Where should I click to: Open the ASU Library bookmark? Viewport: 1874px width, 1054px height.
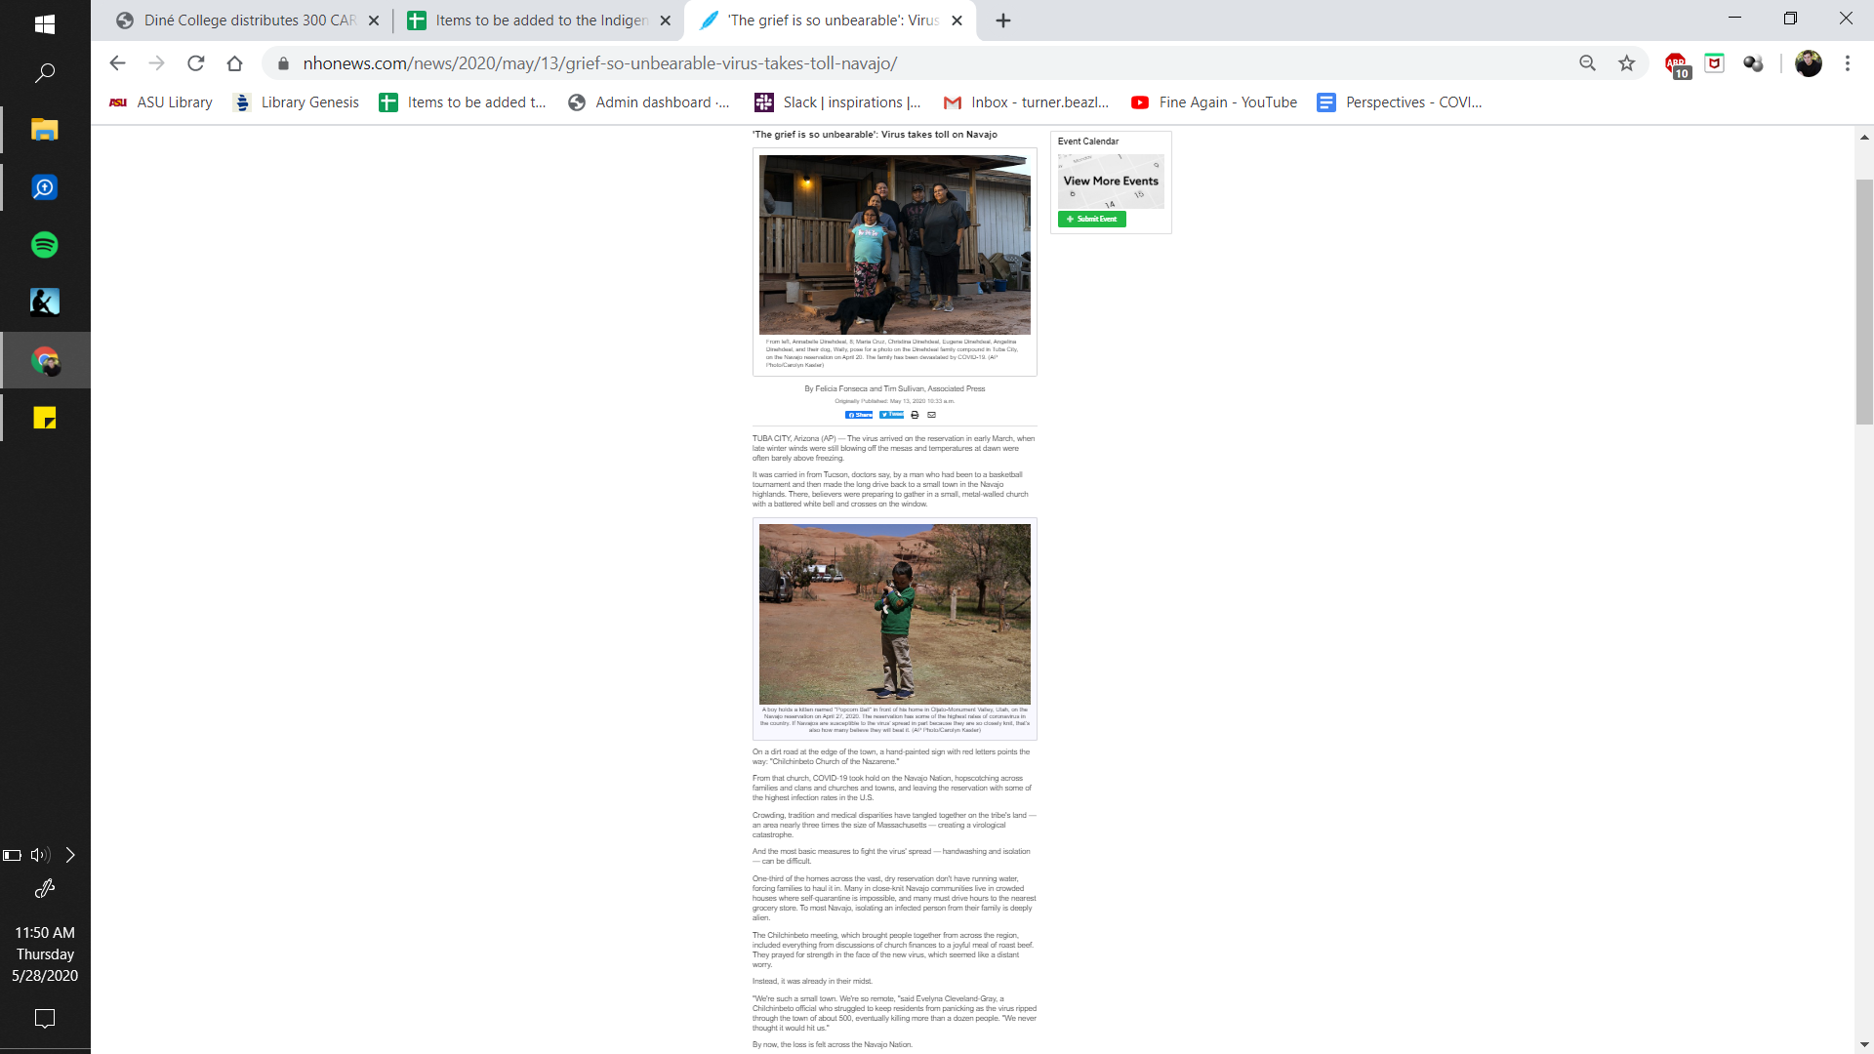point(161,102)
